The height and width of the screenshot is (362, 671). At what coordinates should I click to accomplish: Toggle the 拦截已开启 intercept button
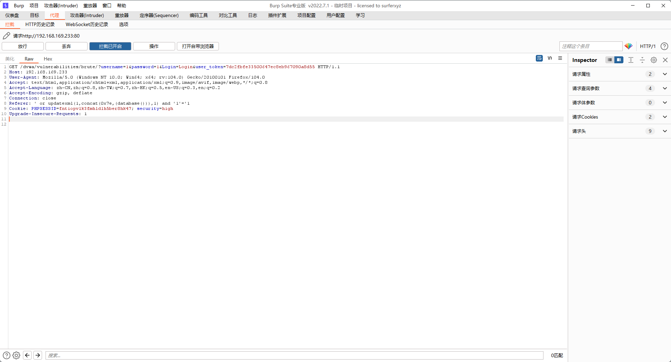point(110,46)
